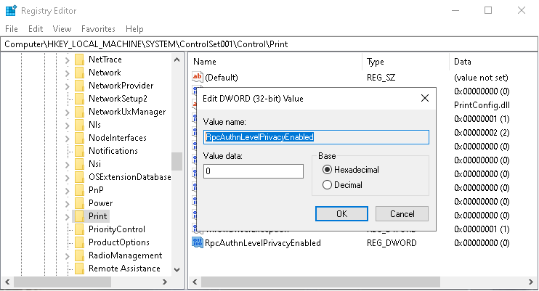539x291 pixels.
Task: Click the RadioManagement folder icon
Action: [x=79, y=255]
